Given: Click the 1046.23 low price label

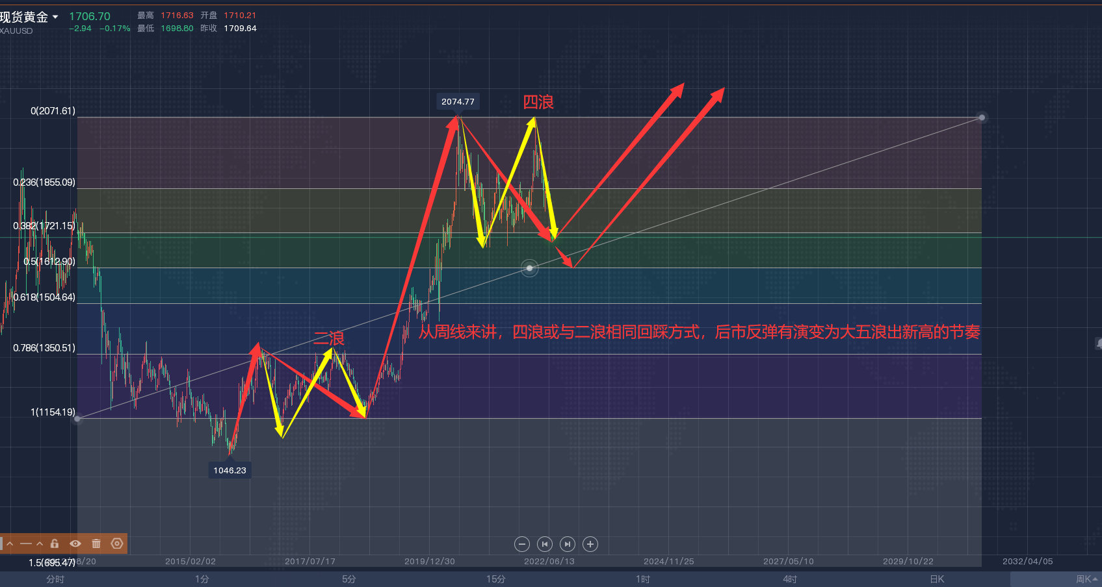Looking at the screenshot, I should tap(230, 470).
